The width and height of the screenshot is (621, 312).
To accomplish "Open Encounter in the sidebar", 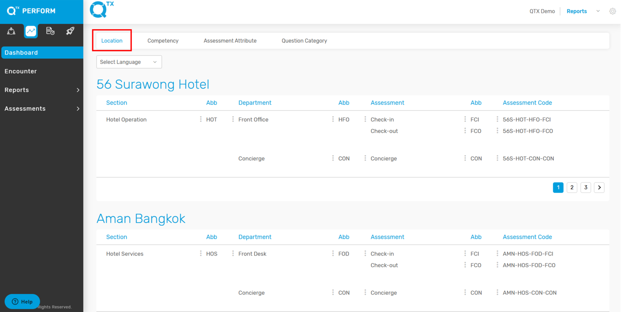I will pos(21,71).
